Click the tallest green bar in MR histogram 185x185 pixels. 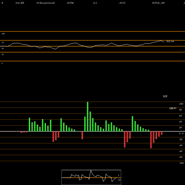click(88, 117)
